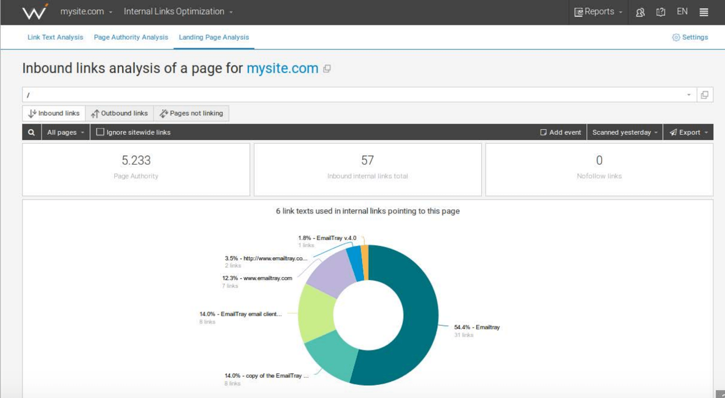Switch to Page Authority Analysis tab

tap(131, 37)
